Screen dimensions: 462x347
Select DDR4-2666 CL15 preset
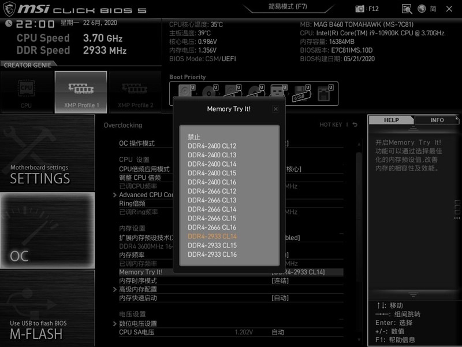tap(212, 218)
